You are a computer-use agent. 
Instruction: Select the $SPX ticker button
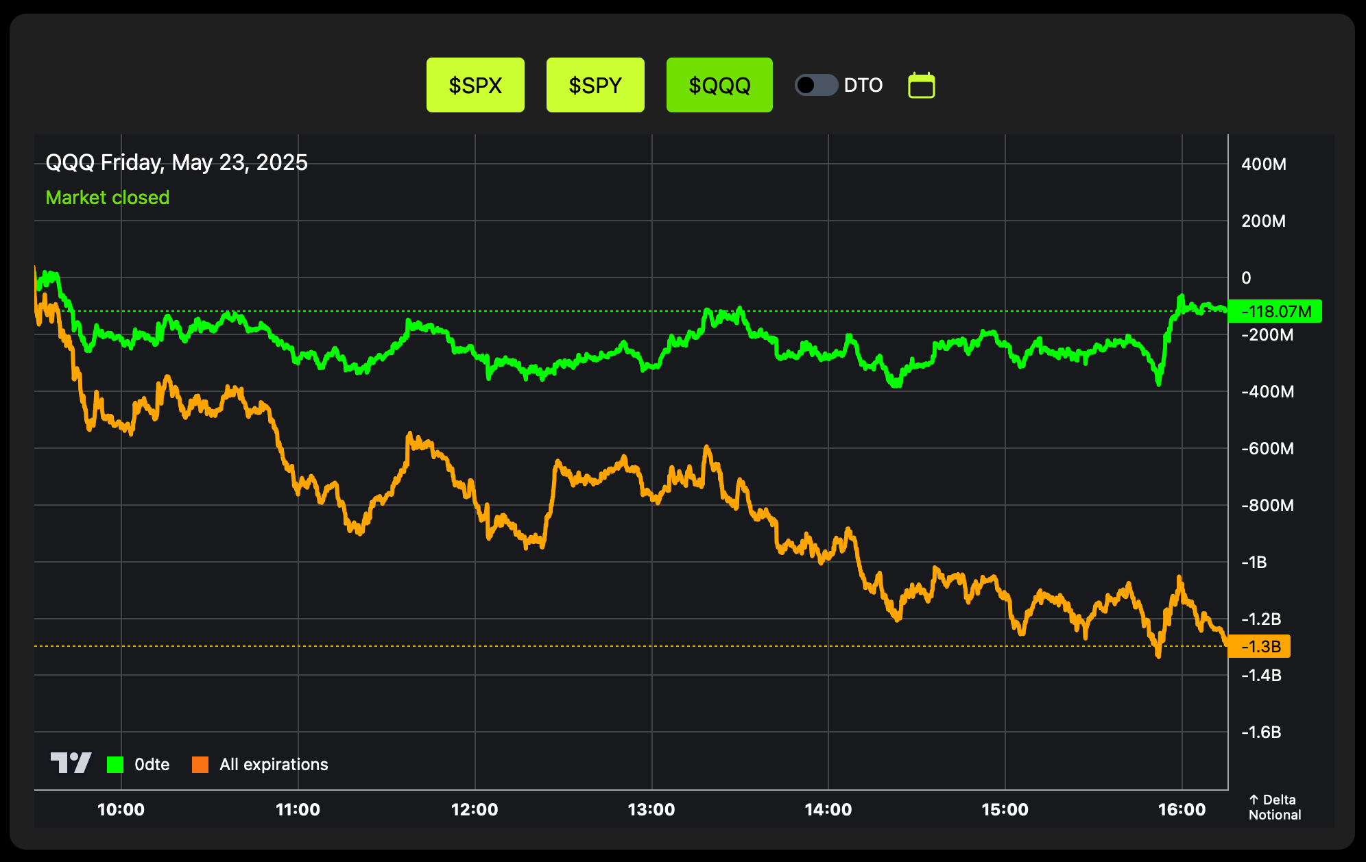coord(475,85)
